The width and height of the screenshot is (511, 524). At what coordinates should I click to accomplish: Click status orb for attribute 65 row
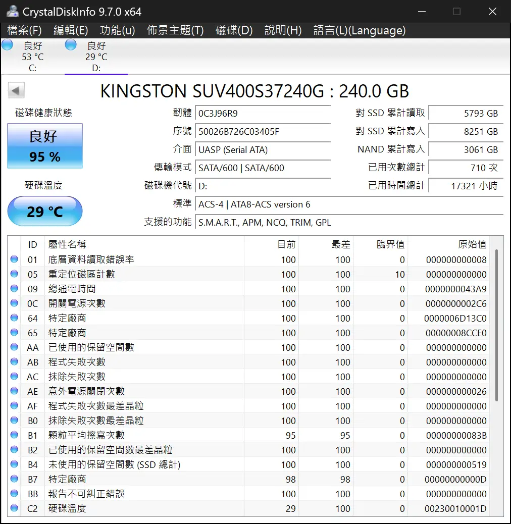14,332
